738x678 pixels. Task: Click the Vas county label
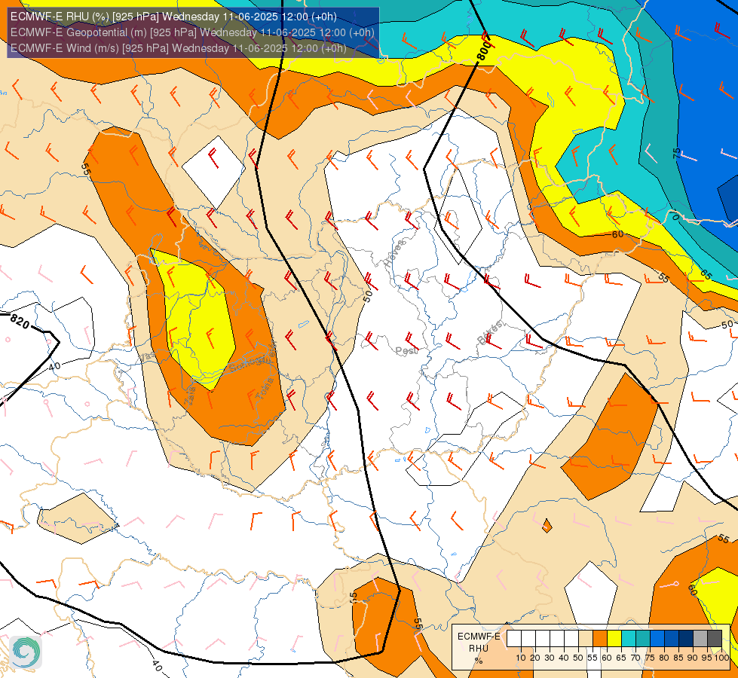146,357
